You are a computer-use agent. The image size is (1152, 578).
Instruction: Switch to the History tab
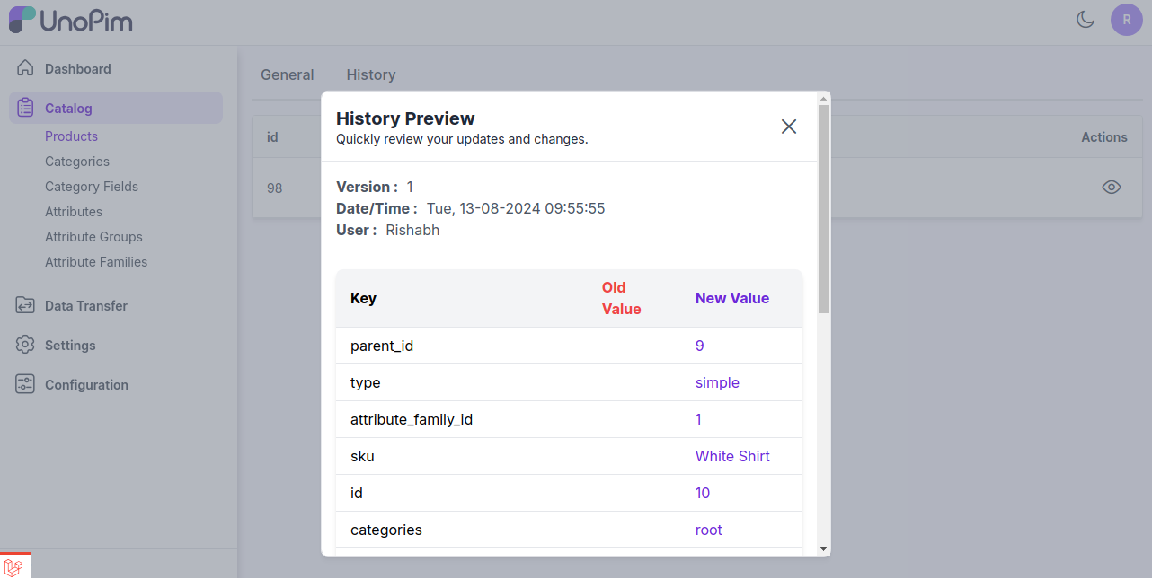coord(371,74)
